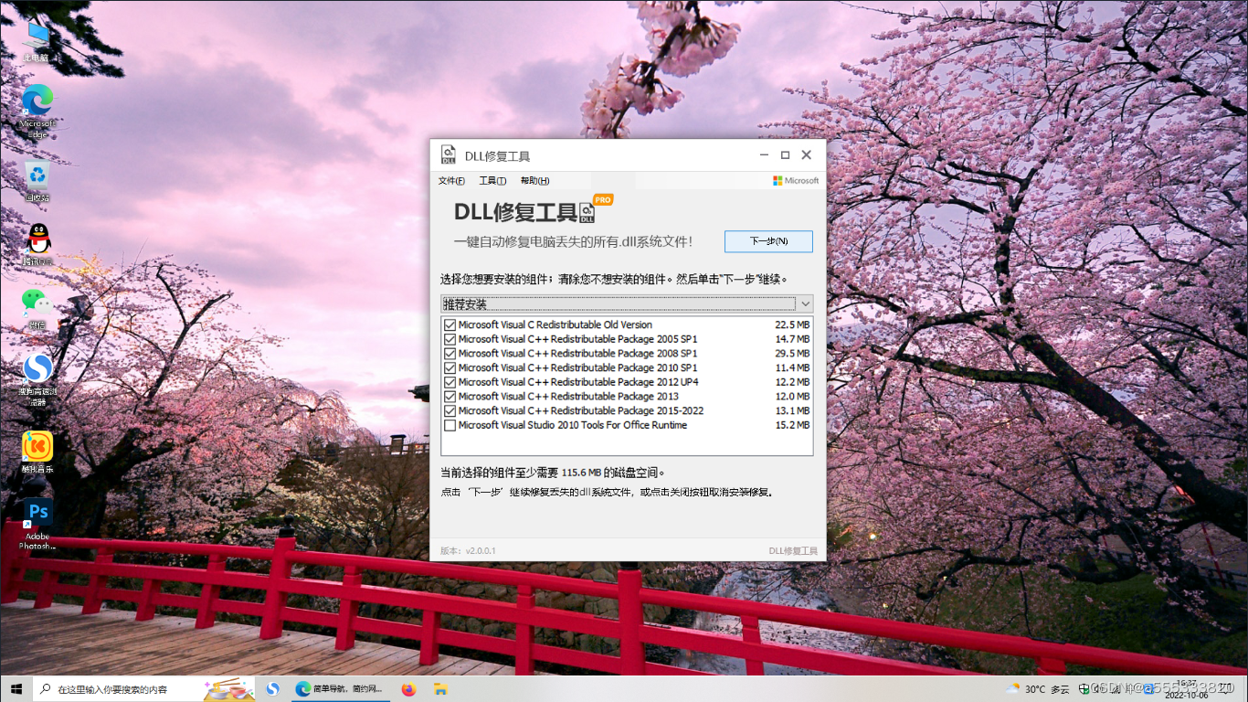
Task: Open Adobe Photoshop from the desktop
Action: tap(37, 512)
